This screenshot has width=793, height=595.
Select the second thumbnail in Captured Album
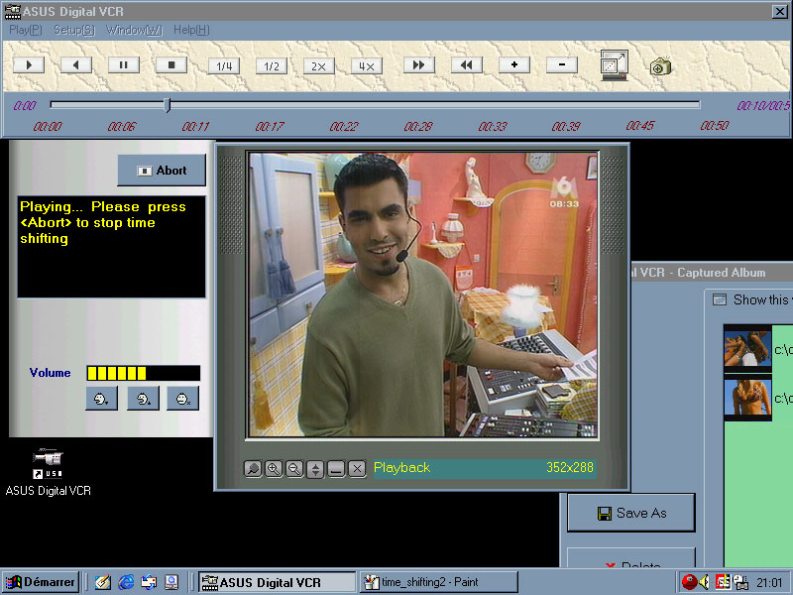coord(747,398)
